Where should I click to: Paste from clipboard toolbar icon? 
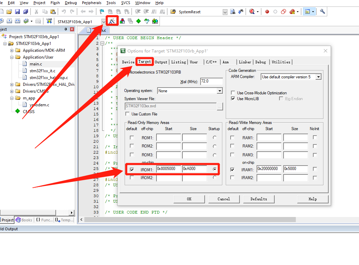tap(53, 12)
